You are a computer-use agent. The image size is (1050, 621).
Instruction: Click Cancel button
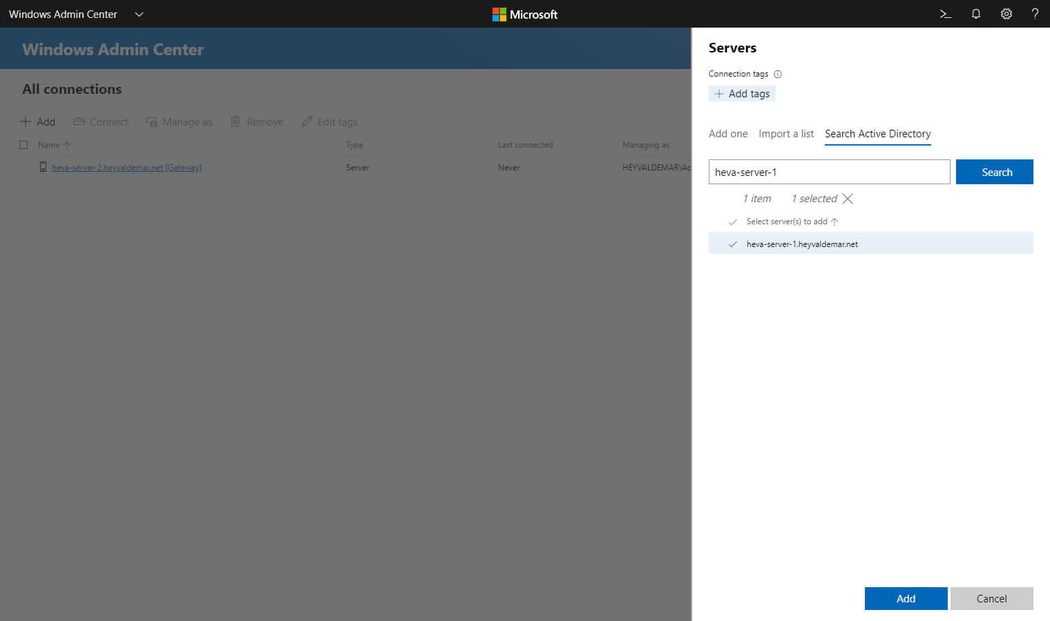click(991, 598)
